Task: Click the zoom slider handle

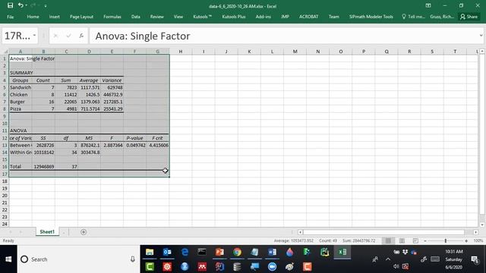Action: tap(446, 240)
